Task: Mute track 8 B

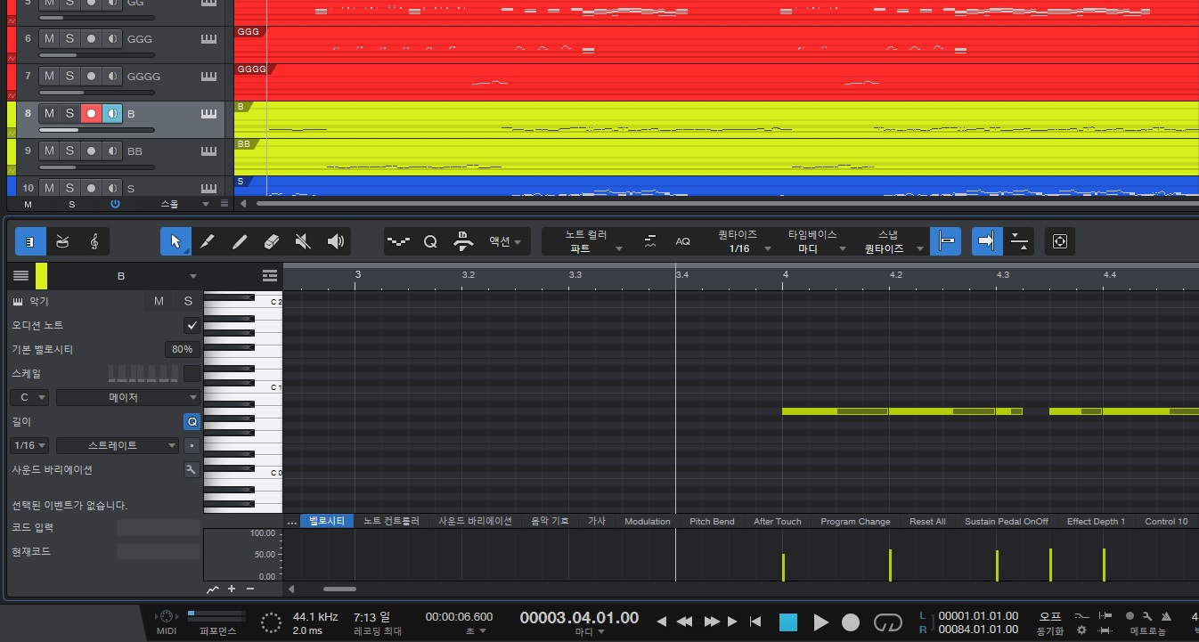Action: pyautogui.click(x=49, y=113)
